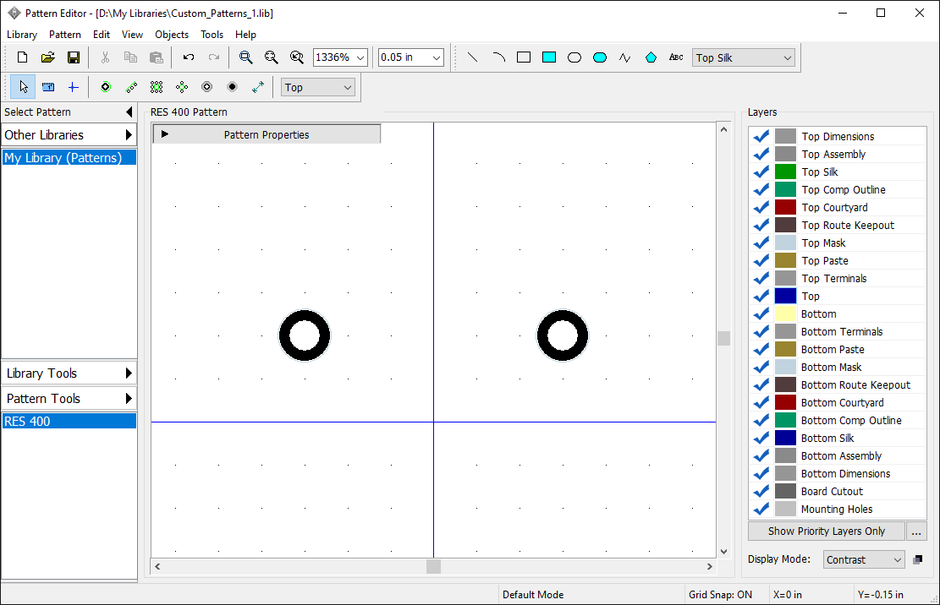This screenshot has width=940, height=605.
Task: Select the Polyline tool
Action: (625, 57)
